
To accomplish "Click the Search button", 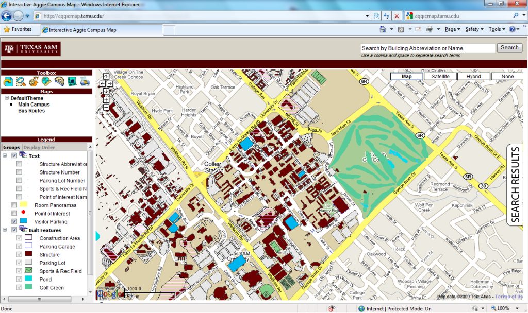I will (509, 47).
